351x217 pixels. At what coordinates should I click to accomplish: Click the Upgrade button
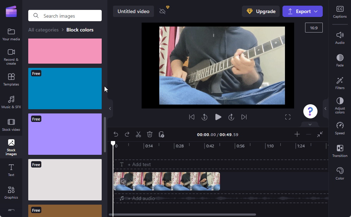tap(261, 11)
